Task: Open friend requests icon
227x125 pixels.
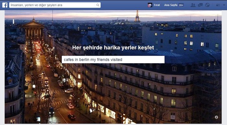Action: [193, 5]
